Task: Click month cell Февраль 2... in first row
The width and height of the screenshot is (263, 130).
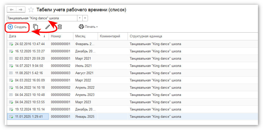Action: point(85,44)
